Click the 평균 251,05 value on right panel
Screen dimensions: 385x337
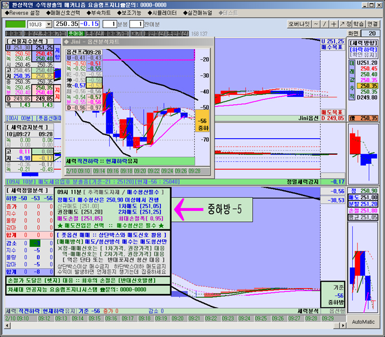click(363, 217)
